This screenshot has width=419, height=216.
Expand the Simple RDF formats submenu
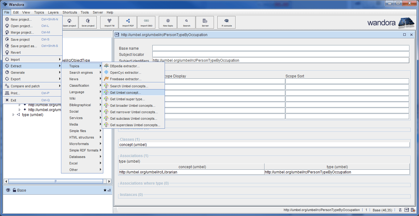82,150
